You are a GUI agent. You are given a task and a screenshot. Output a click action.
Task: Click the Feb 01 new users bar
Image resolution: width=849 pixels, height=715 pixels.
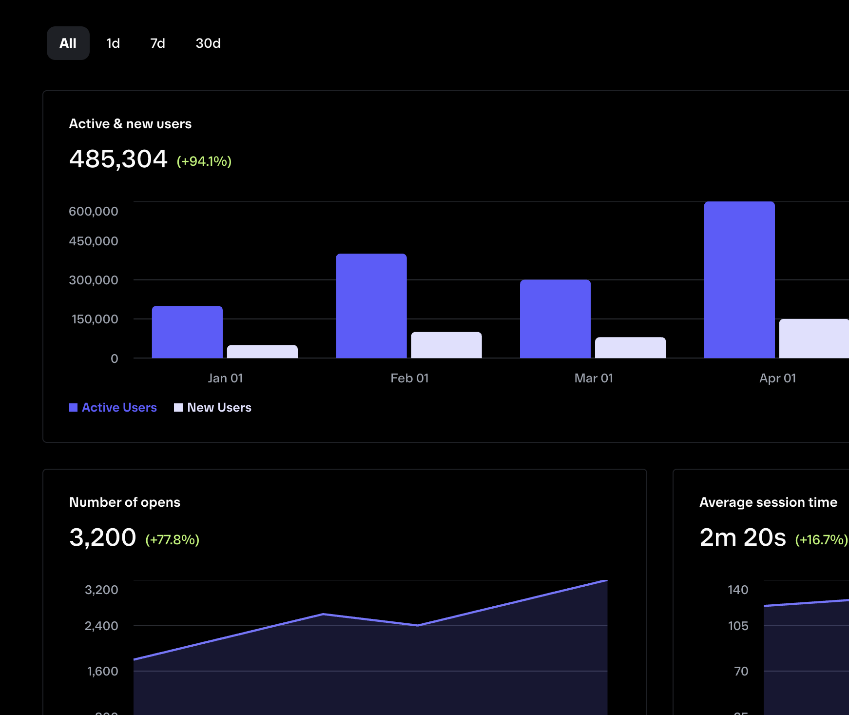[x=445, y=345]
